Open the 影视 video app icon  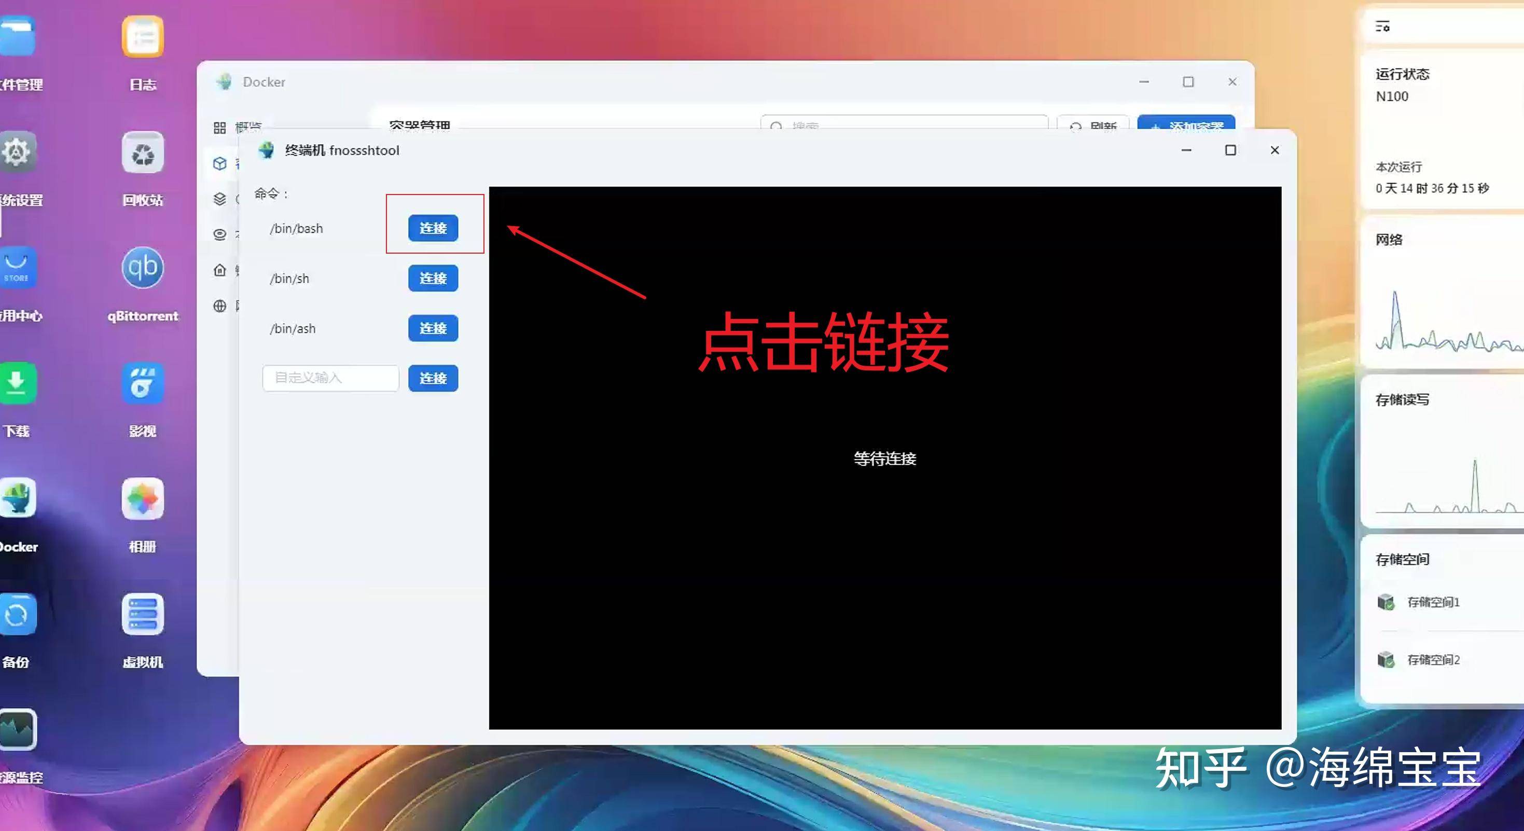point(143,383)
